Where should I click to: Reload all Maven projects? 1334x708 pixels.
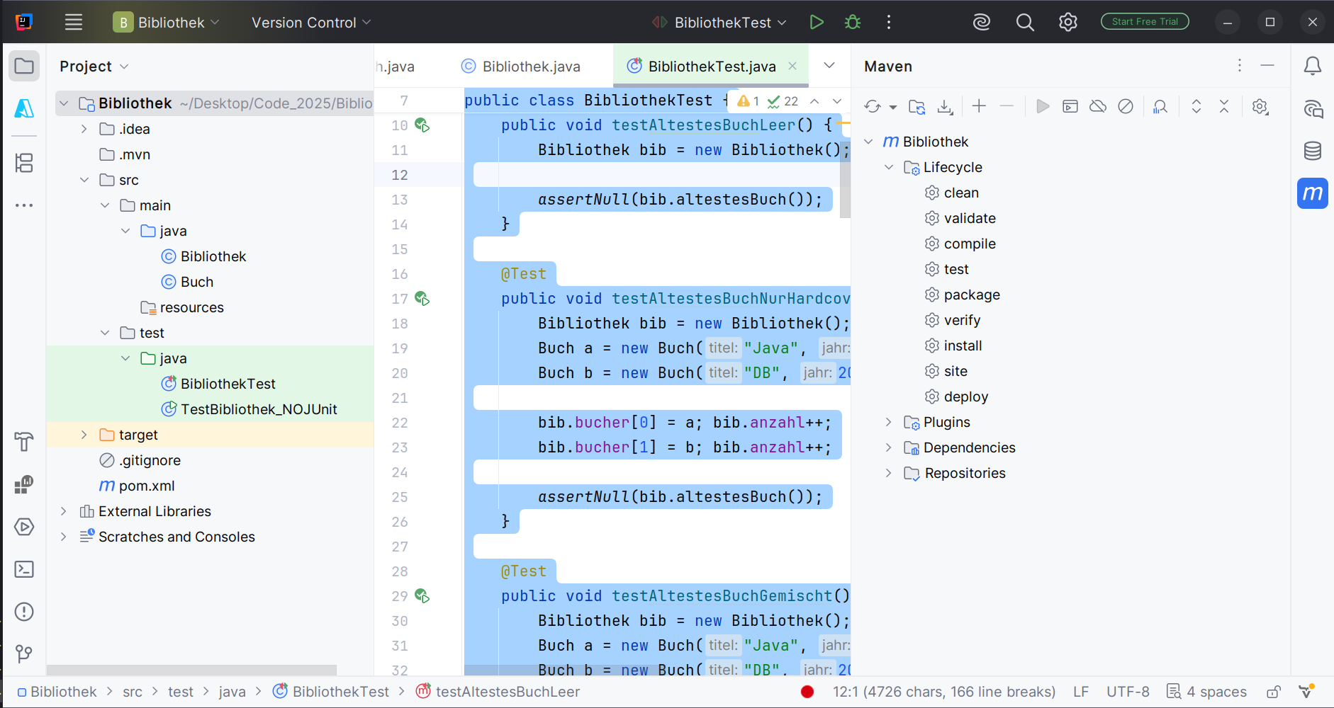click(873, 107)
